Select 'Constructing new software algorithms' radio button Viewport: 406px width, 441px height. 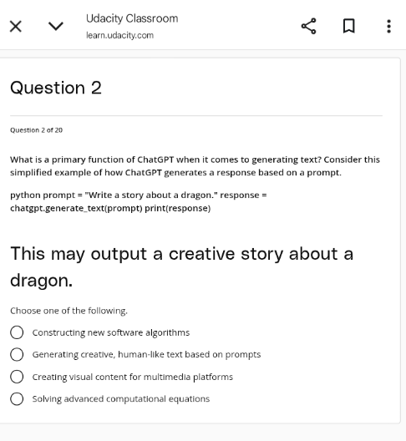[17, 332]
